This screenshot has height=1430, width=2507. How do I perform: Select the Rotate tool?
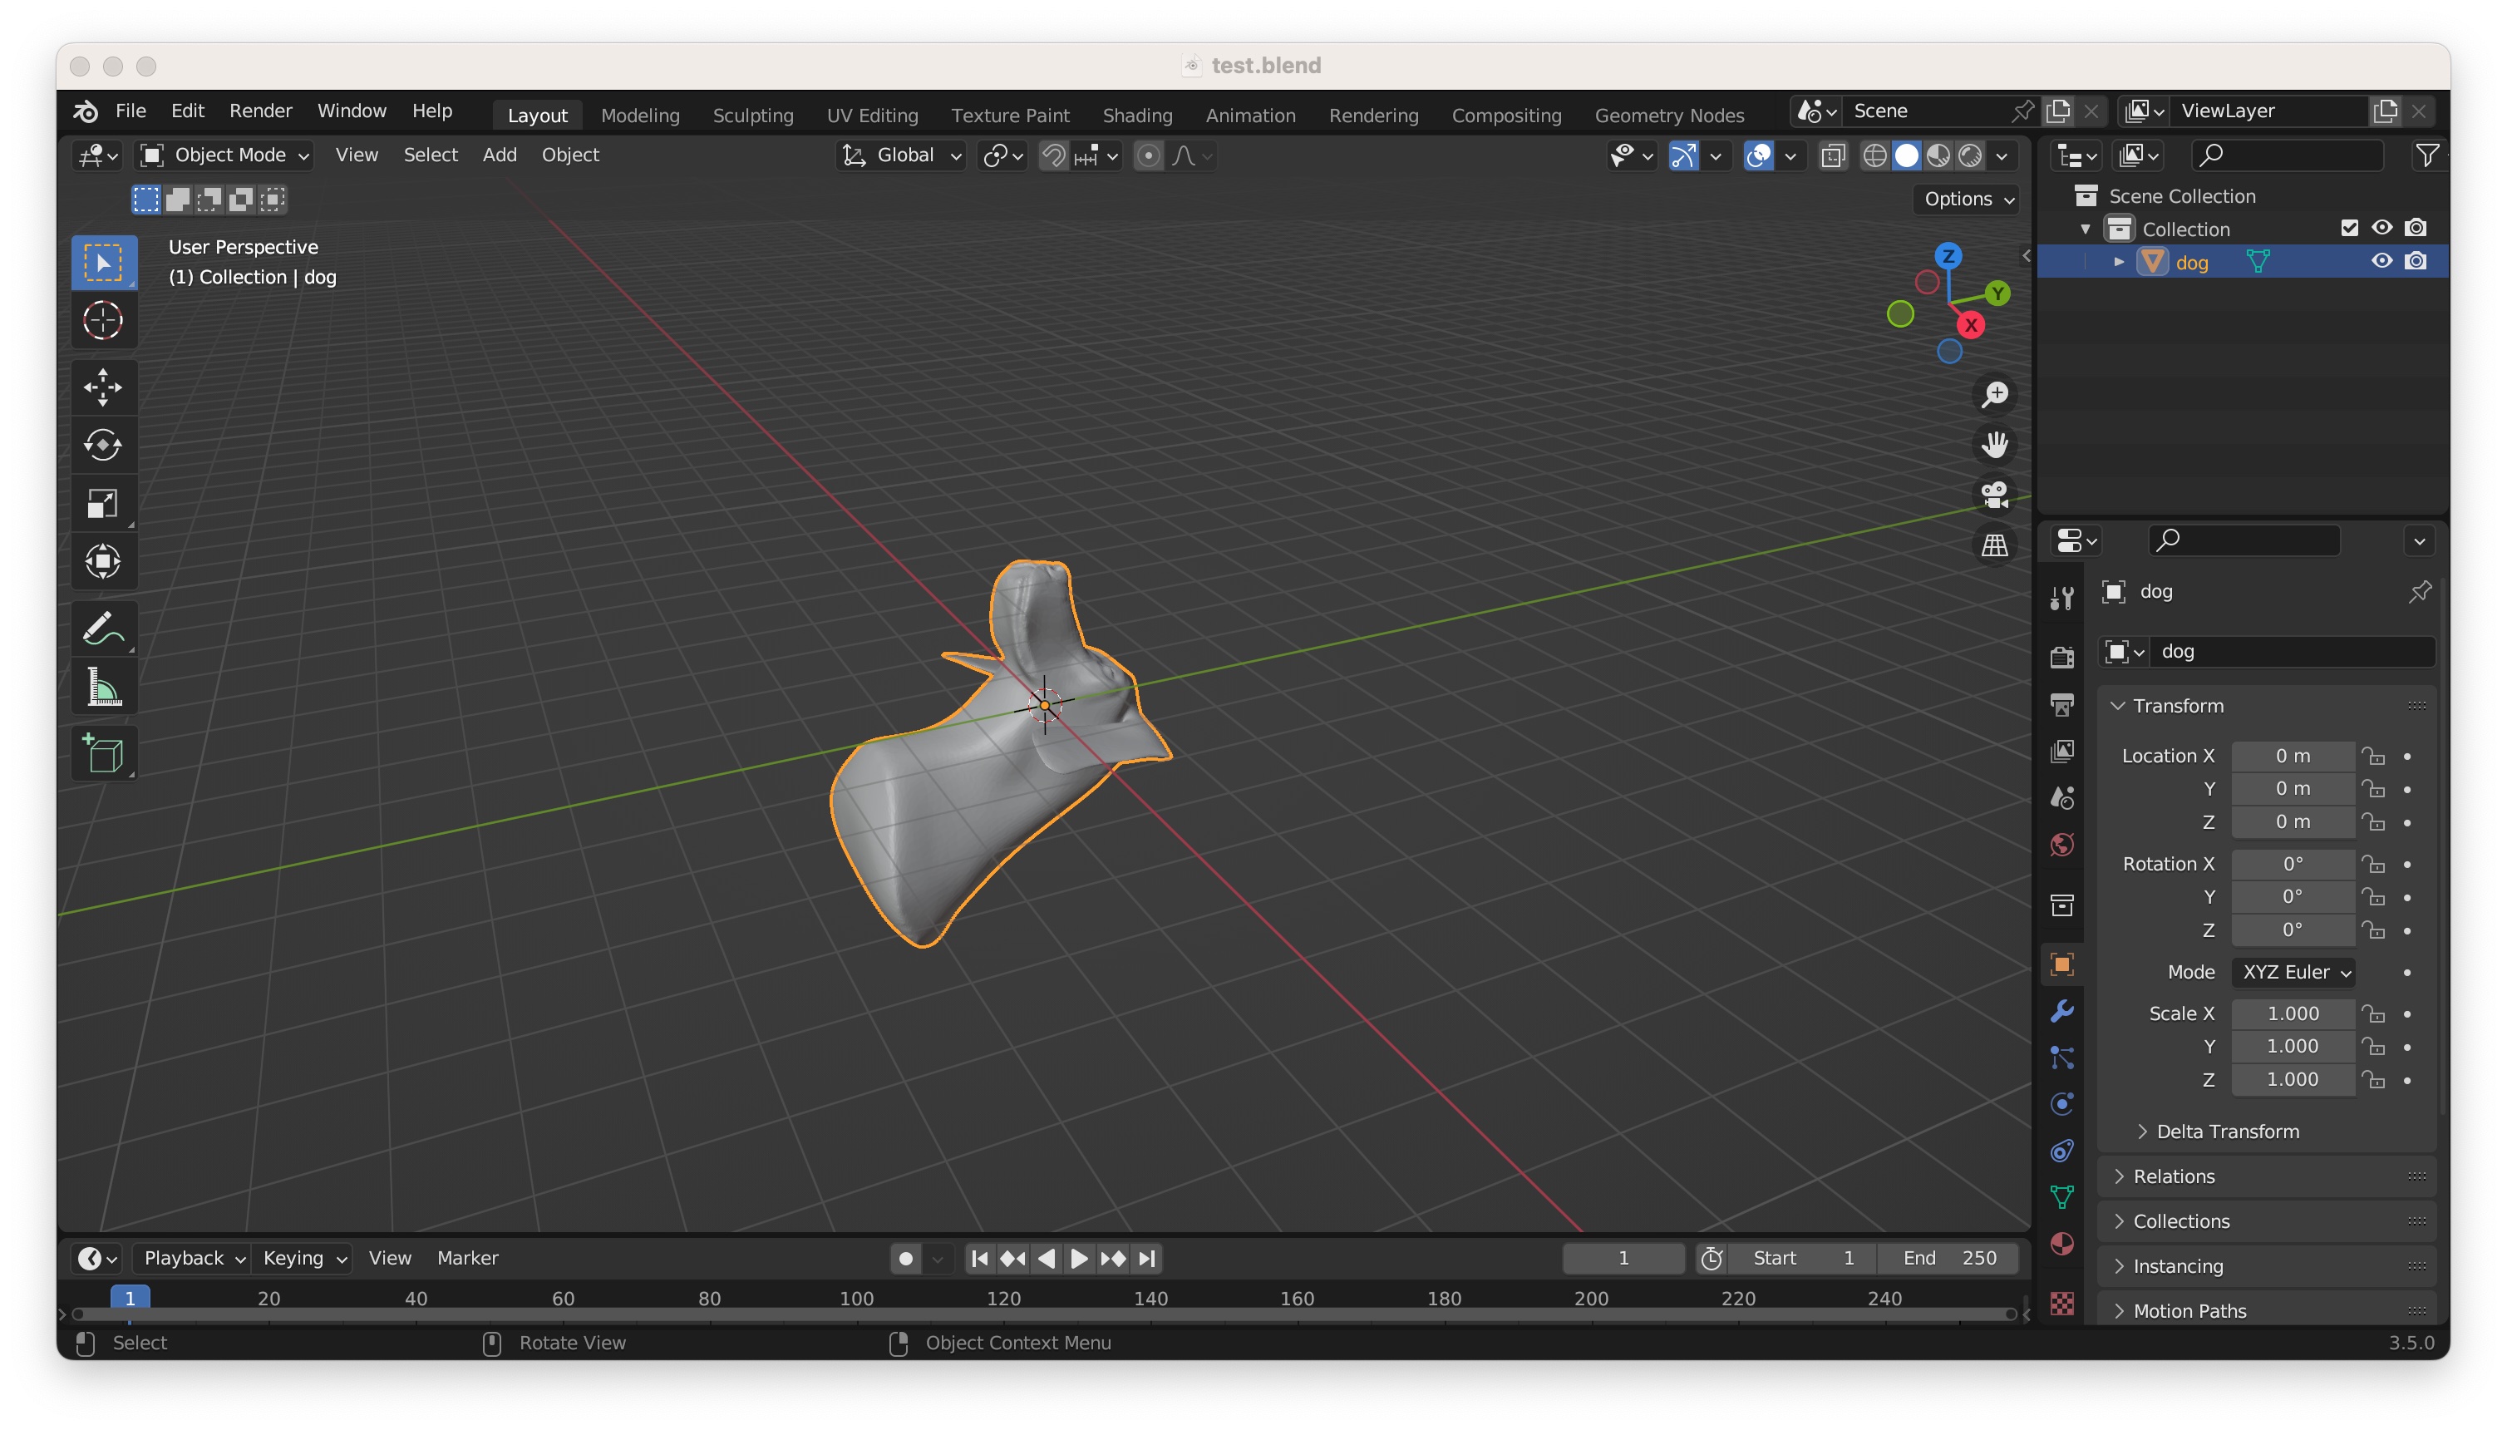tap(103, 444)
